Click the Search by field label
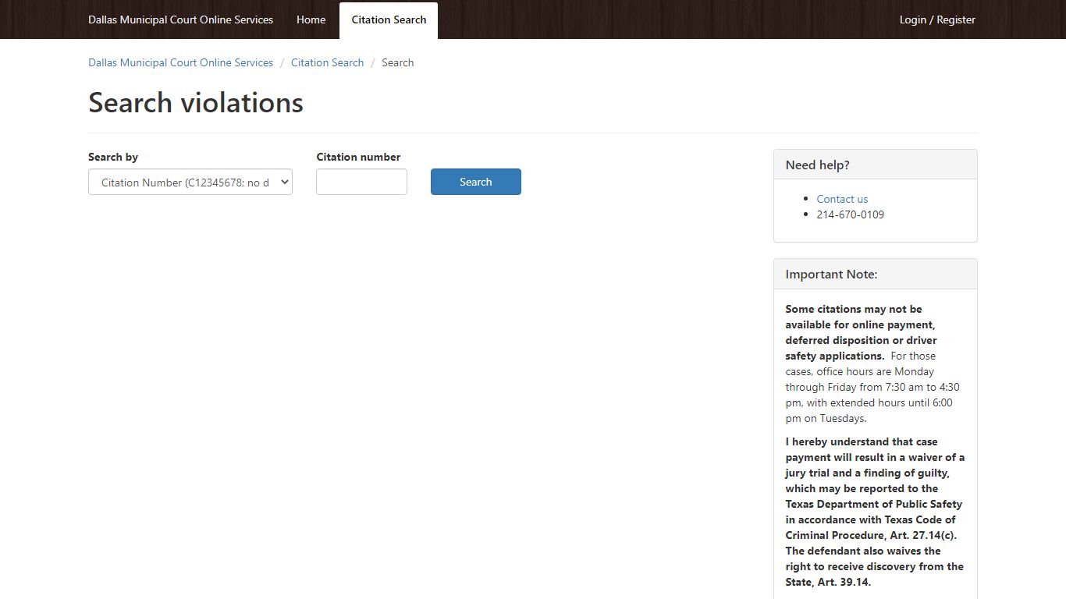The image size is (1066, 599). [x=113, y=157]
